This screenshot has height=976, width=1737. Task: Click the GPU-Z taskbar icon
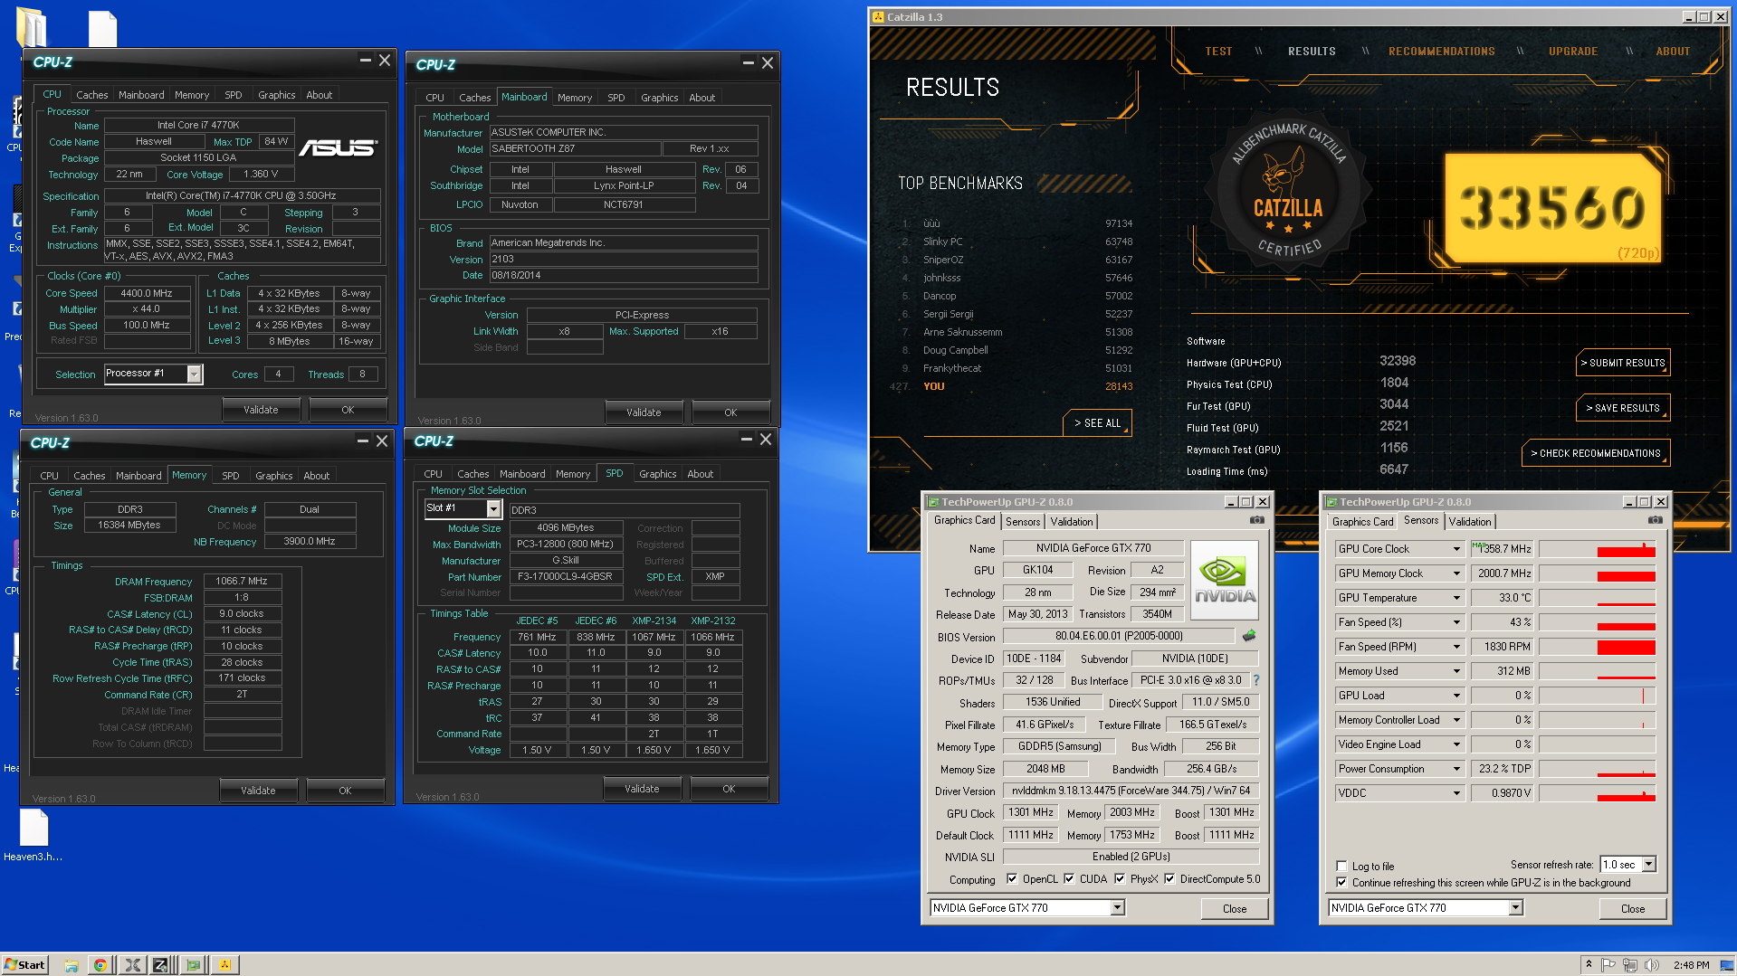click(193, 965)
